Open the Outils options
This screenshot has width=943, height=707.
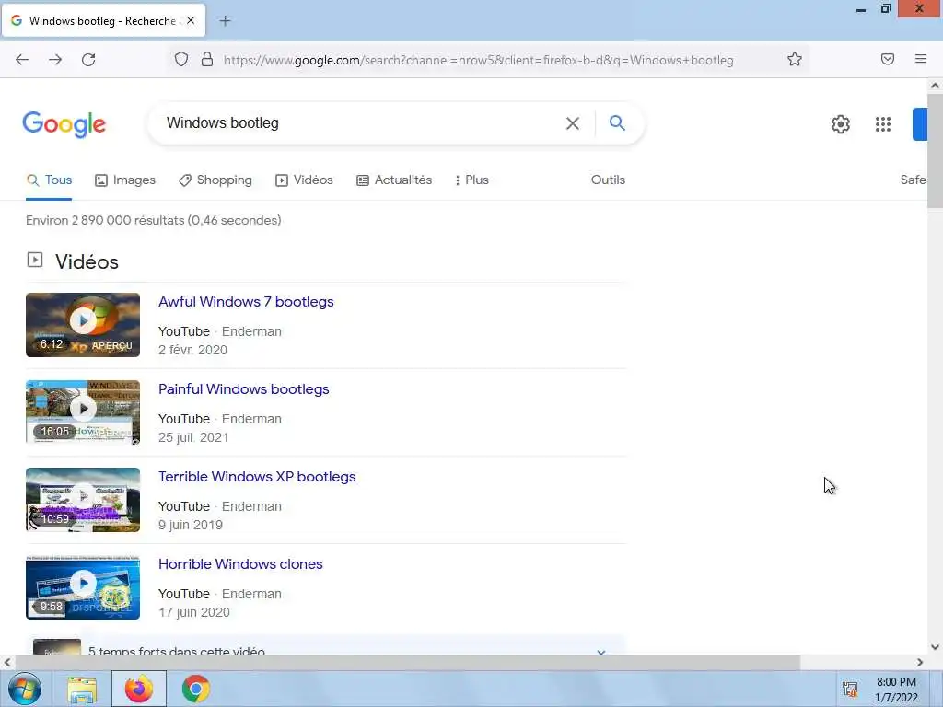tap(608, 180)
